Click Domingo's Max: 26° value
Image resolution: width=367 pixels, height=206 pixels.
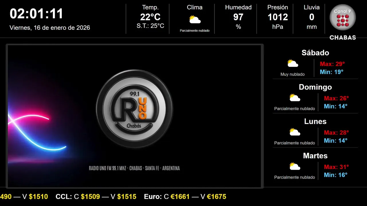[336, 98]
